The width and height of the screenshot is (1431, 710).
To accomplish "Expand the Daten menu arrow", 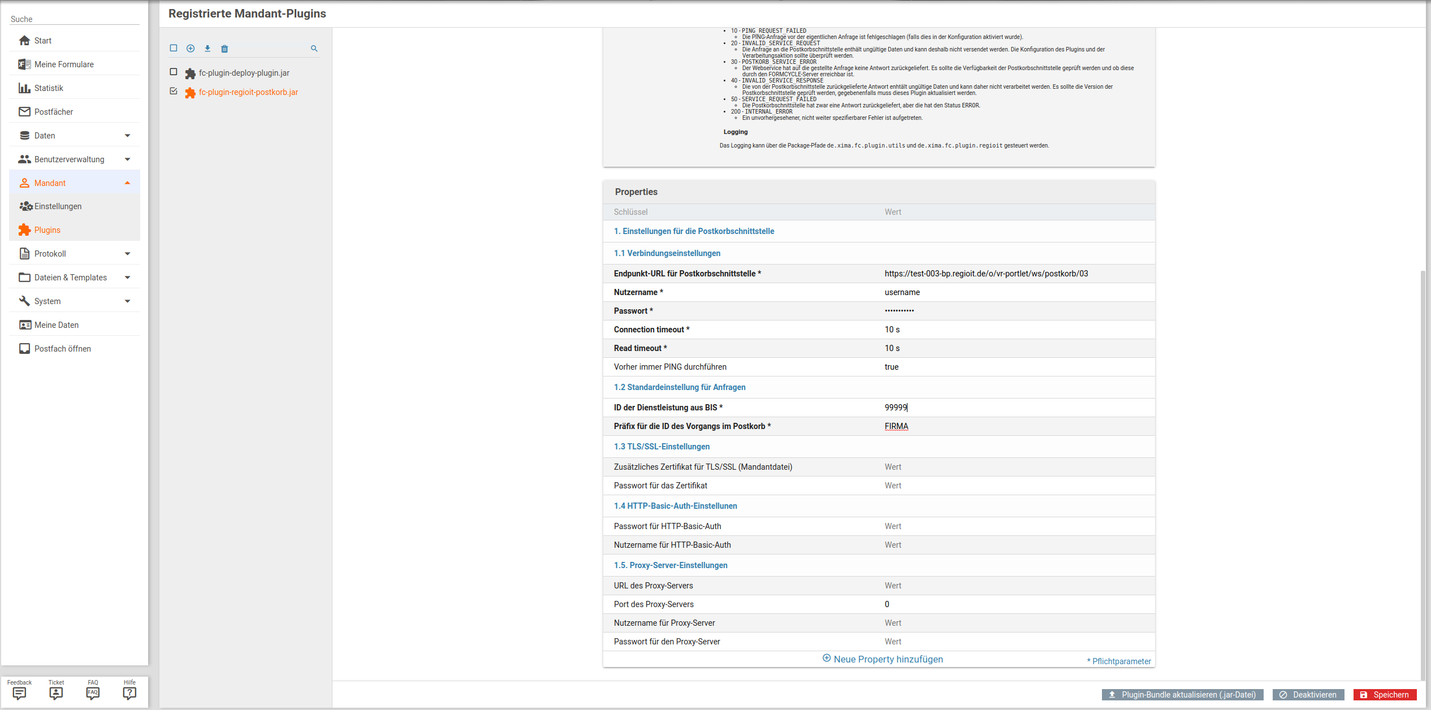I will coord(127,136).
